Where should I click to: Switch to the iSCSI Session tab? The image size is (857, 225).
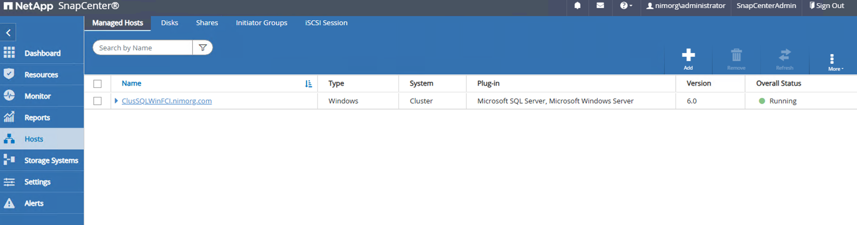coord(326,23)
